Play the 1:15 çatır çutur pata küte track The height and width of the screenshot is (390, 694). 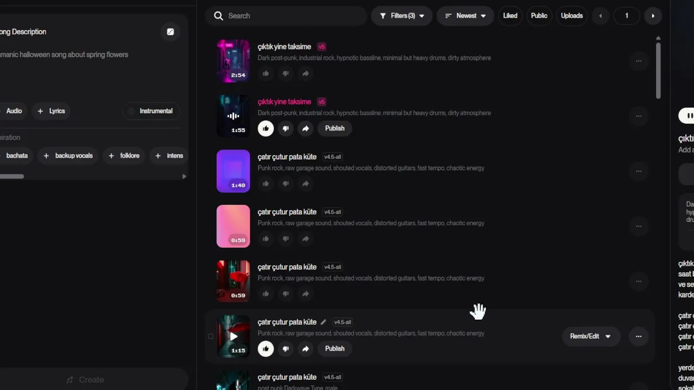pos(233,336)
